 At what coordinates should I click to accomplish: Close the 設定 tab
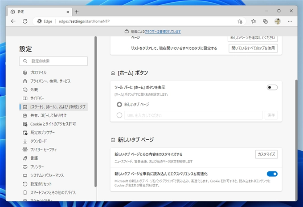(x=68, y=12)
